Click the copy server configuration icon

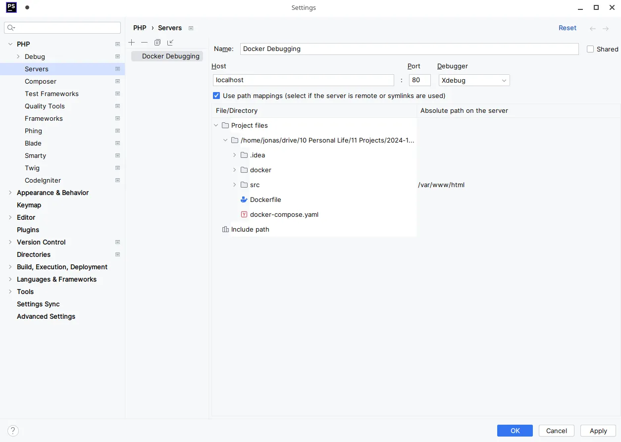(x=157, y=43)
